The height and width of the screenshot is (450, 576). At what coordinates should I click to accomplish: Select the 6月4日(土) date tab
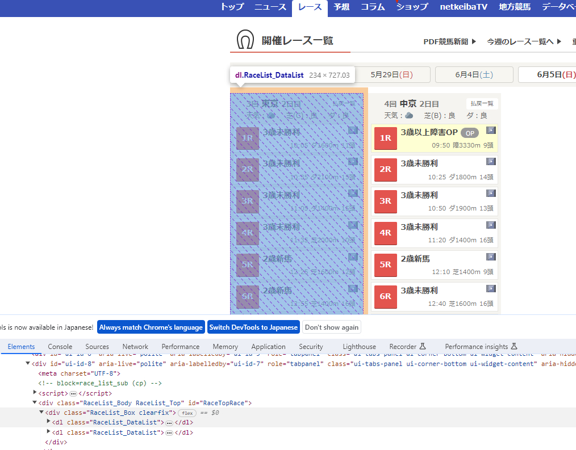(474, 74)
